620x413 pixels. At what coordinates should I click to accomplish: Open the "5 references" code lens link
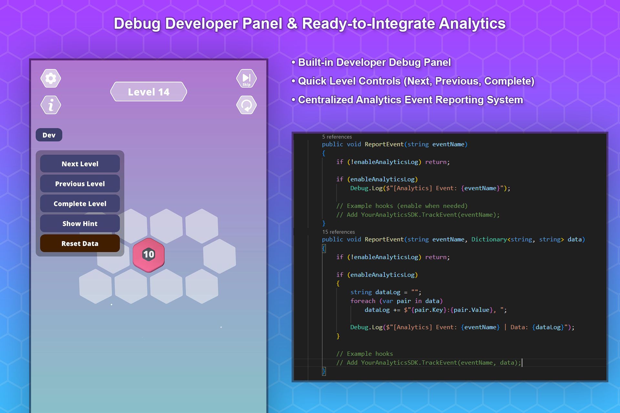pyautogui.click(x=337, y=137)
